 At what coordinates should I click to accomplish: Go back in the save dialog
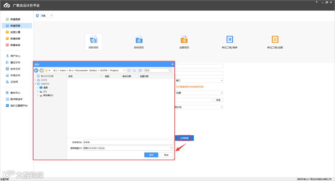[36, 70]
